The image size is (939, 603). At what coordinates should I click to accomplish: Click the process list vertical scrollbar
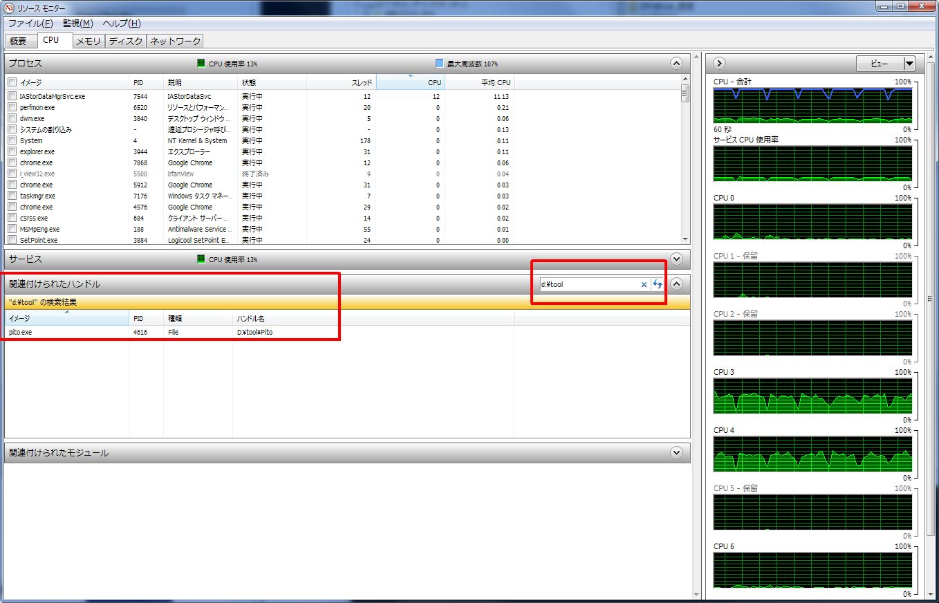tap(685, 166)
